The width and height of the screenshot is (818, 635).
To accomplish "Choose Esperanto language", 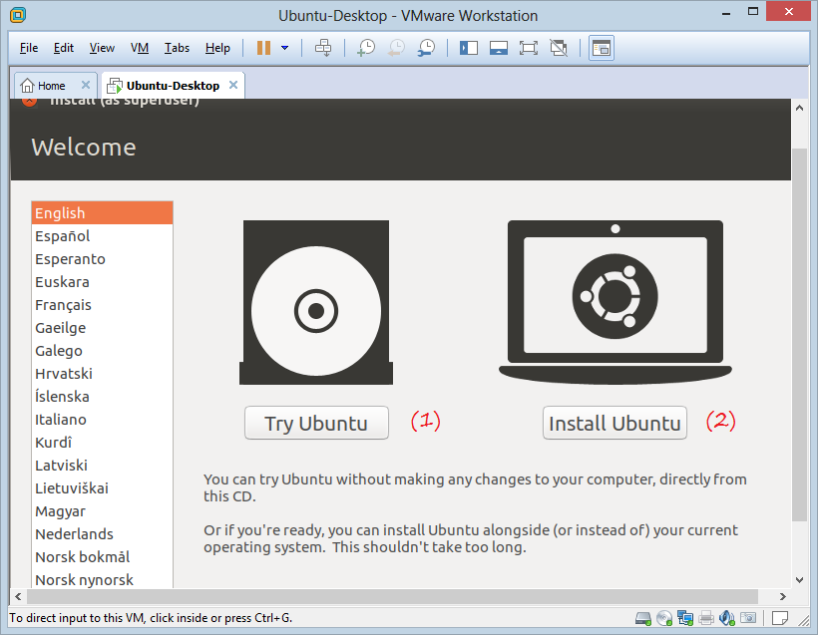I will coord(102,259).
